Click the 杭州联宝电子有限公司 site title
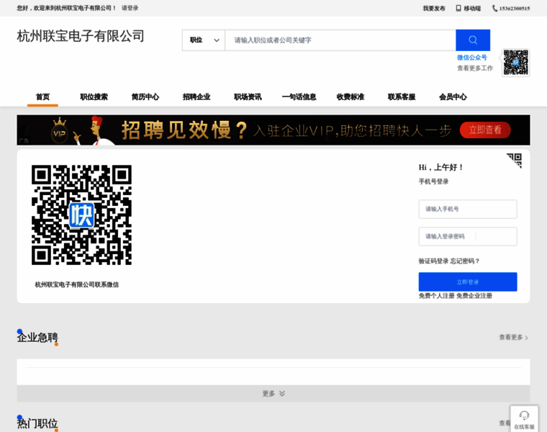547x432 pixels. point(81,36)
